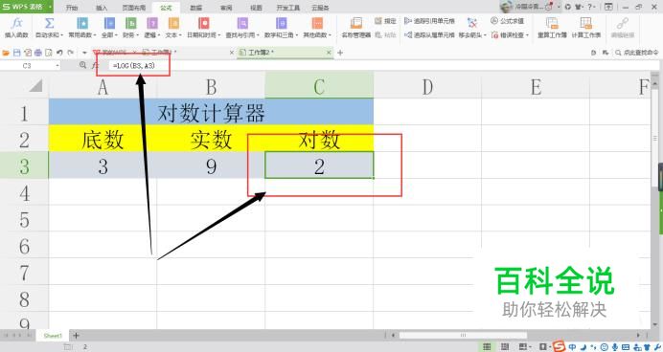This screenshot has height=352, width=663.
Task: Click the fx icon beside the formula bar
Action: tap(95, 65)
